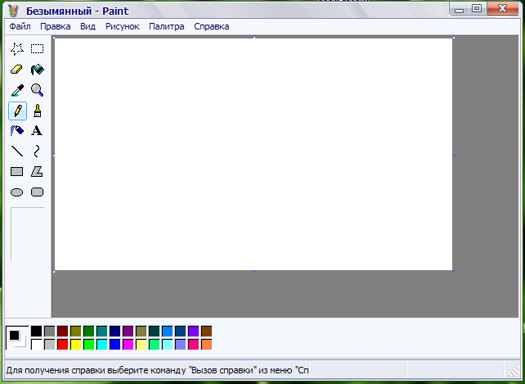
Task: Select the Pick Color eyedropper tool
Action: click(17, 90)
